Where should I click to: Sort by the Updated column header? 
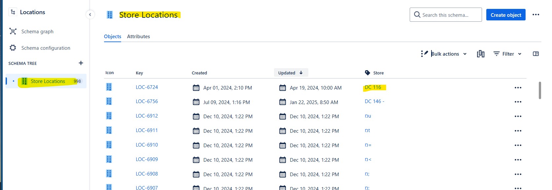(x=291, y=73)
